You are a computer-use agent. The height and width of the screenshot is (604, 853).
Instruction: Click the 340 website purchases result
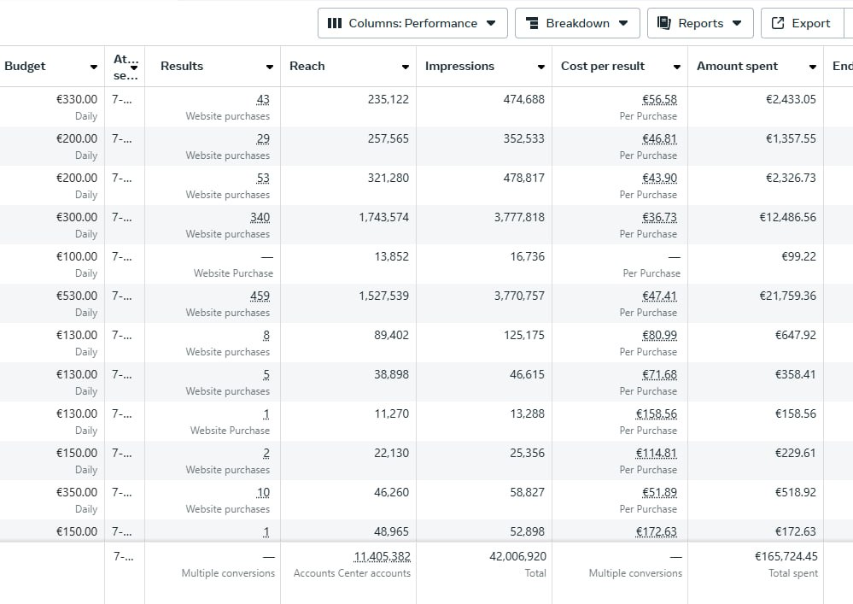(x=260, y=218)
